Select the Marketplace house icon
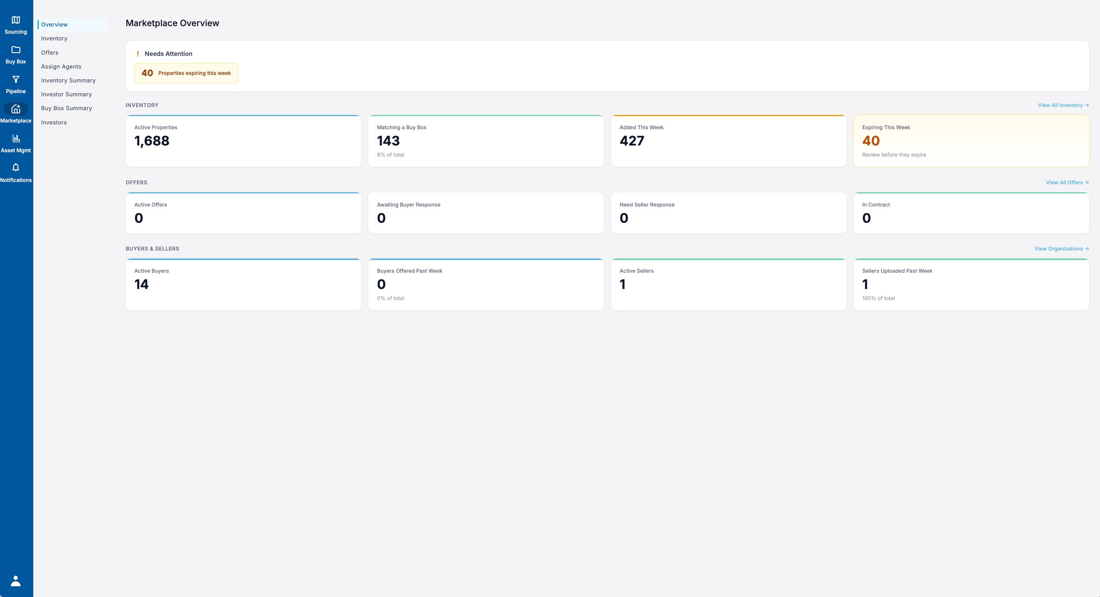This screenshot has width=1100, height=597. point(16,109)
